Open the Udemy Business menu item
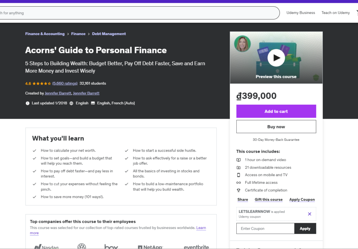The image size is (358, 249). [301, 13]
